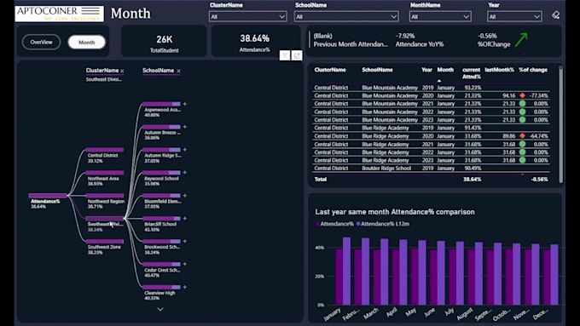Click plus icon beside Autumn Breeze node

pos(184,127)
